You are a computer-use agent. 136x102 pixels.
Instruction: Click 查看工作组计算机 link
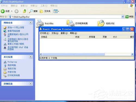[16, 44]
